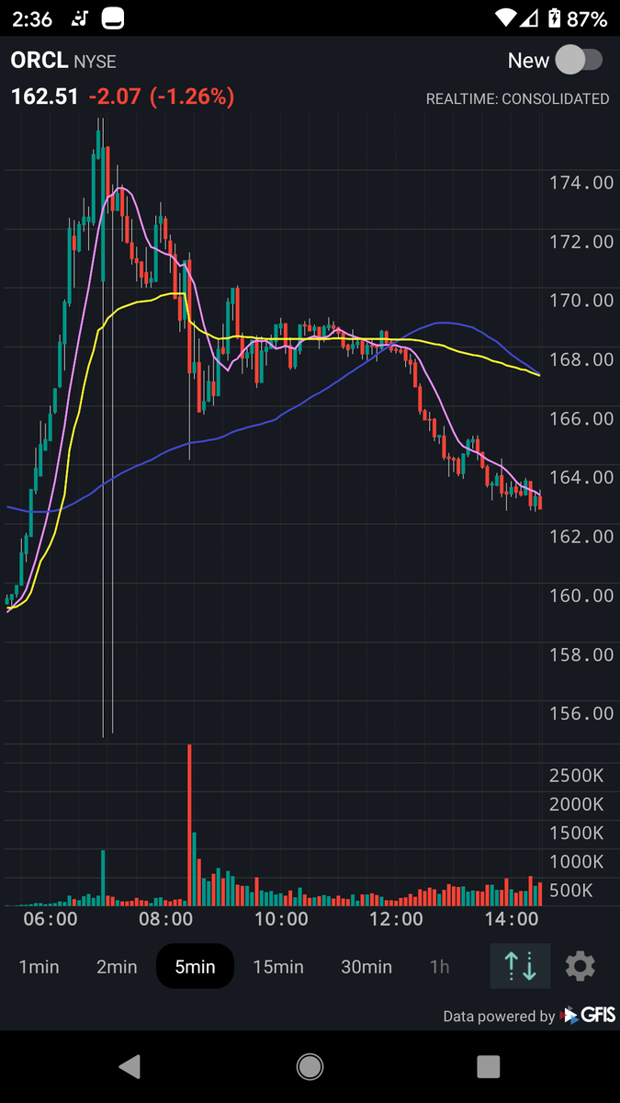The image size is (620, 1103).
Task: Tap the cellular signal icon
Action: pyautogui.click(x=531, y=17)
